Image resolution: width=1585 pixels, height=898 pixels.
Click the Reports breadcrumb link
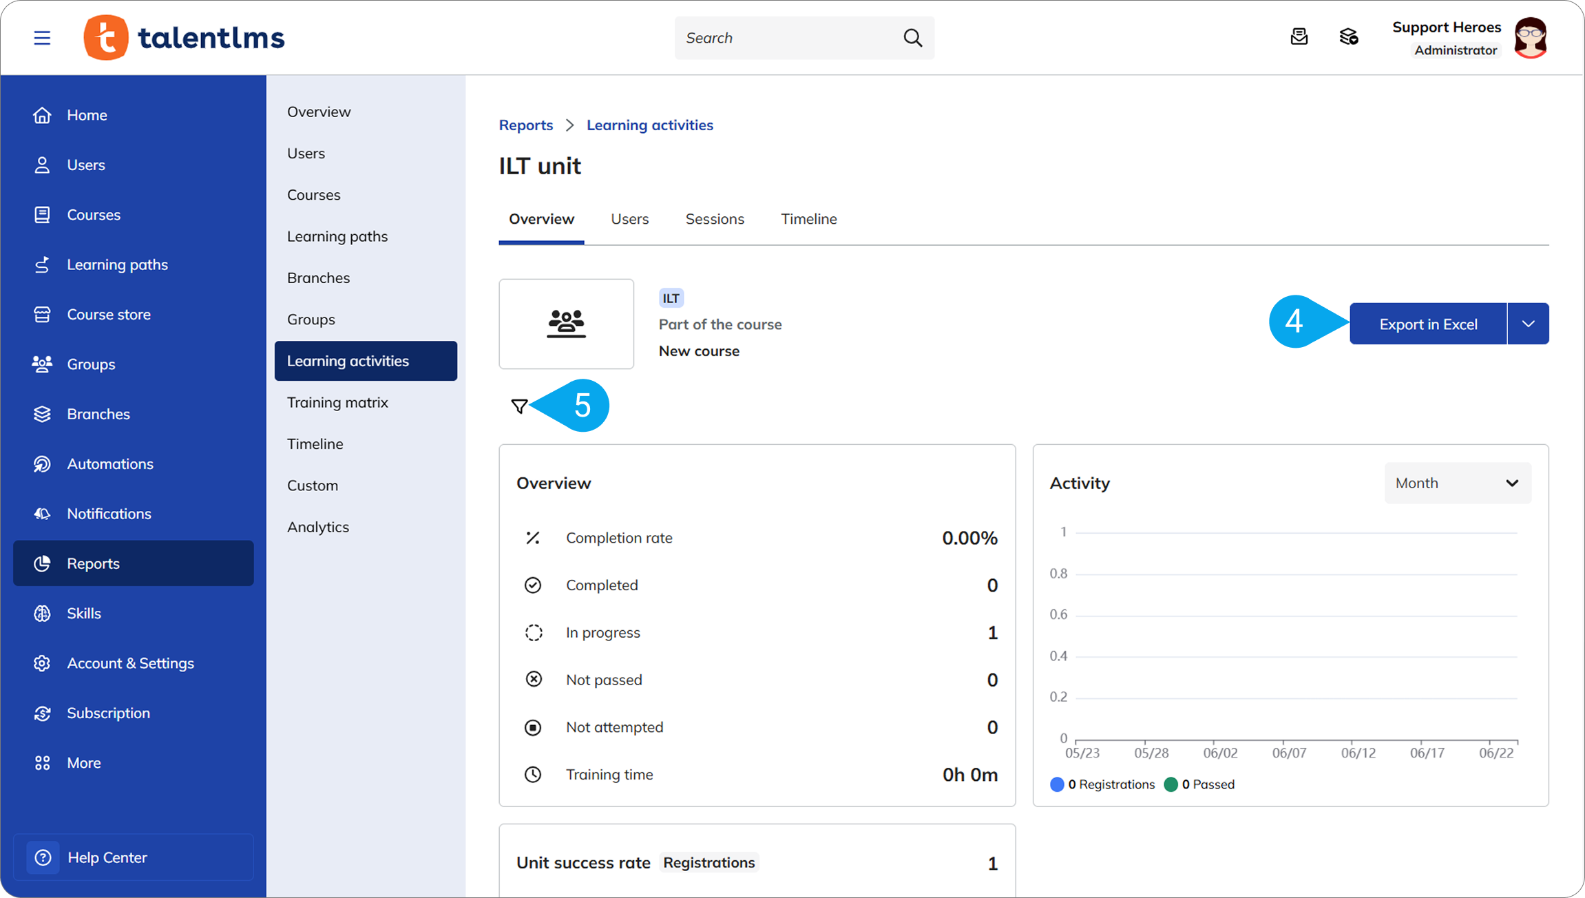526,125
